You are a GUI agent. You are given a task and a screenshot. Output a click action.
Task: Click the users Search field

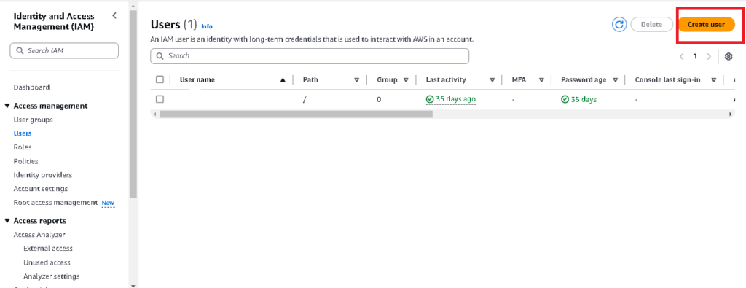310,55
